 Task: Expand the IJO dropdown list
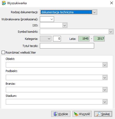tap(65, 25)
